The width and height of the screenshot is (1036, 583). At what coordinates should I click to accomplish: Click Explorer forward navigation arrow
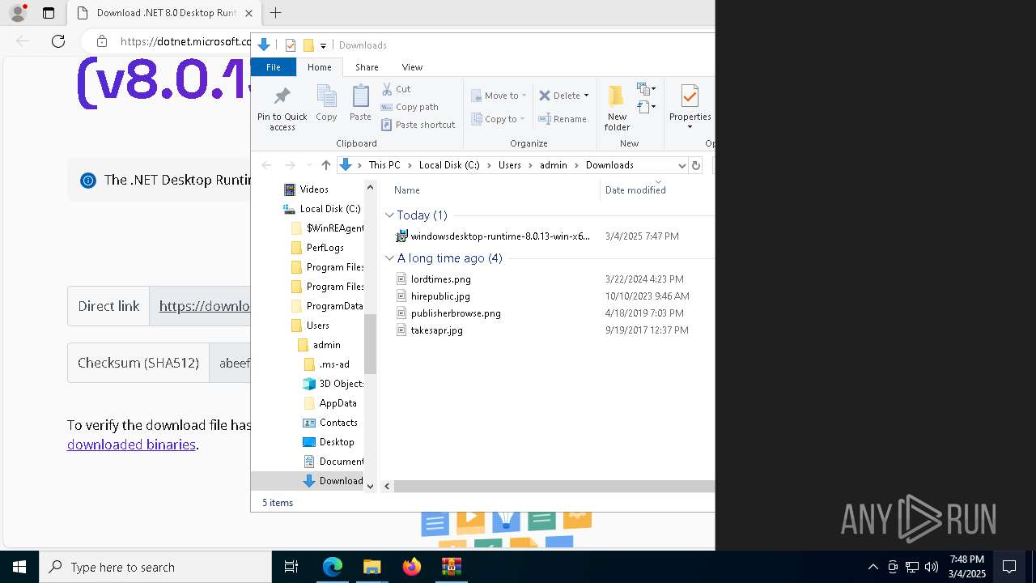(x=290, y=165)
